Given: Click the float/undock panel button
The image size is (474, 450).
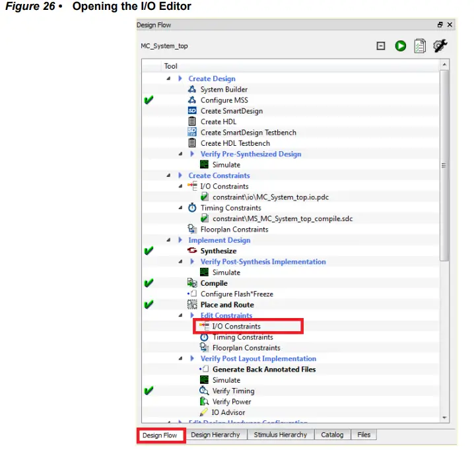Looking at the screenshot, I should [440, 25].
